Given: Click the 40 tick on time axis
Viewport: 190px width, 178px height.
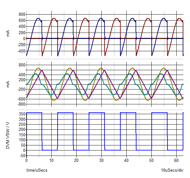Looking at the screenshot, I should click(126, 161).
